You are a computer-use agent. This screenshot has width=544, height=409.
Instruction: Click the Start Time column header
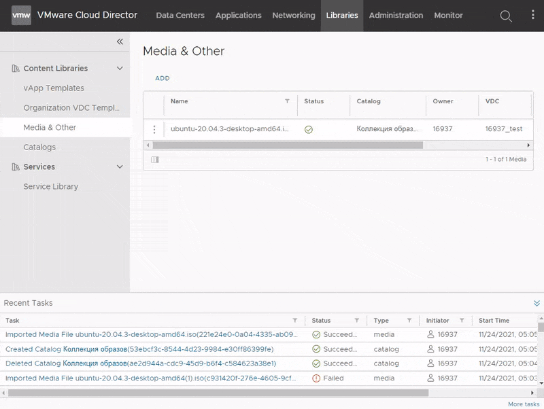pos(494,321)
